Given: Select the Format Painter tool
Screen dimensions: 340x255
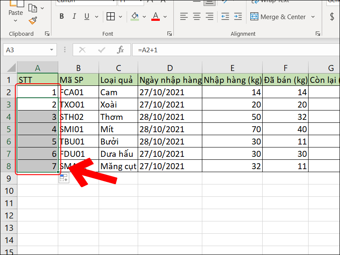Looking at the screenshot, I should point(33,20).
